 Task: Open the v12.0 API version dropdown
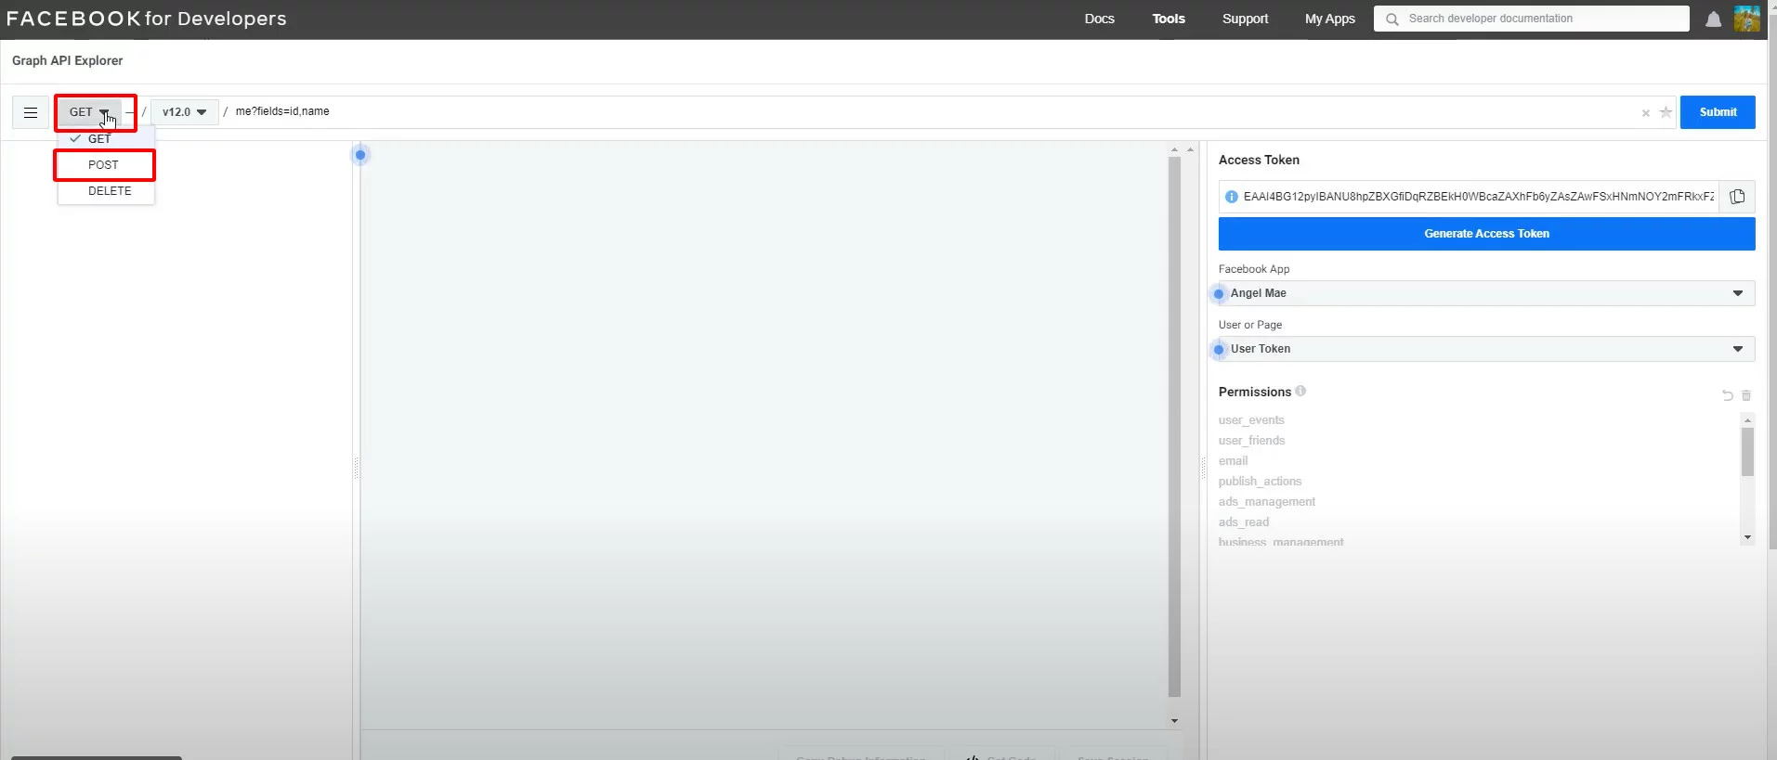[x=184, y=112]
